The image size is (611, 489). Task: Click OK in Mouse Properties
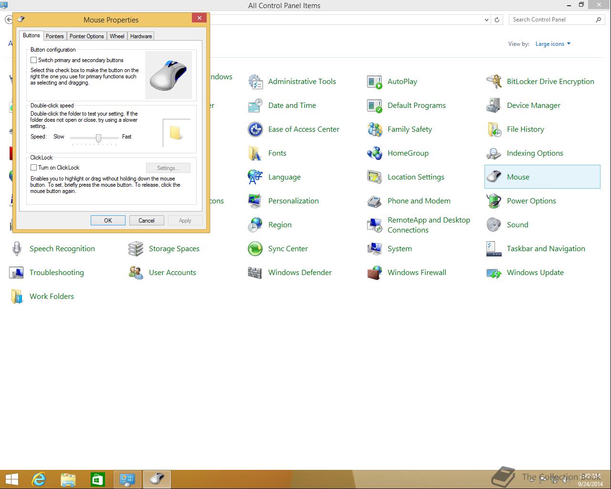[108, 221]
